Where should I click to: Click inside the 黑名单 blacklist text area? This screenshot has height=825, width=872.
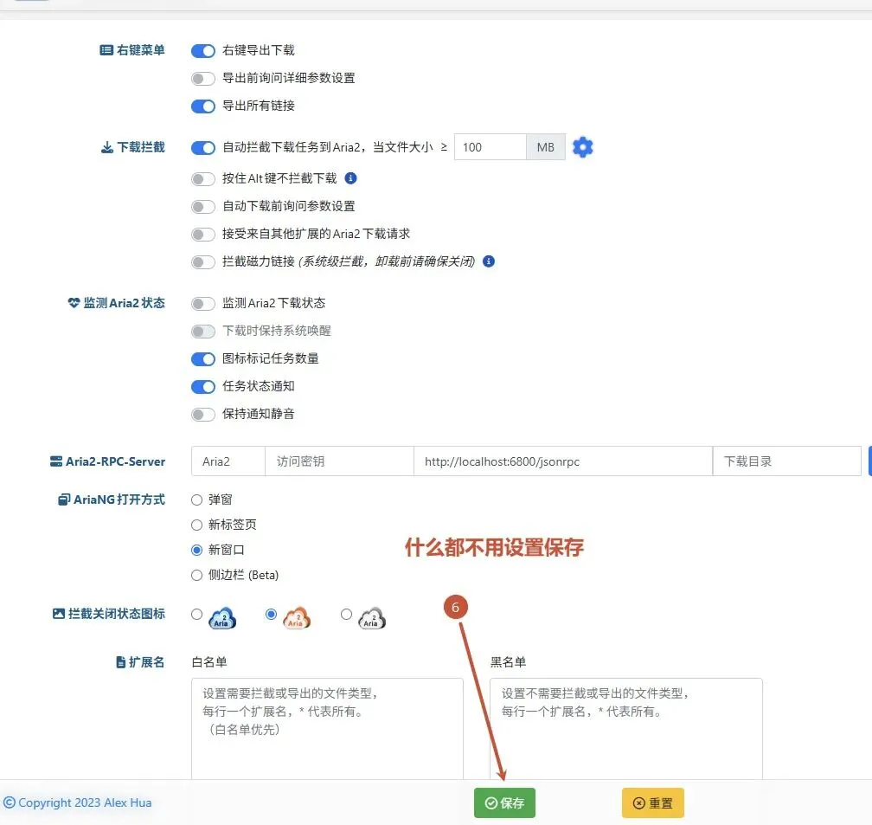click(626, 729)
